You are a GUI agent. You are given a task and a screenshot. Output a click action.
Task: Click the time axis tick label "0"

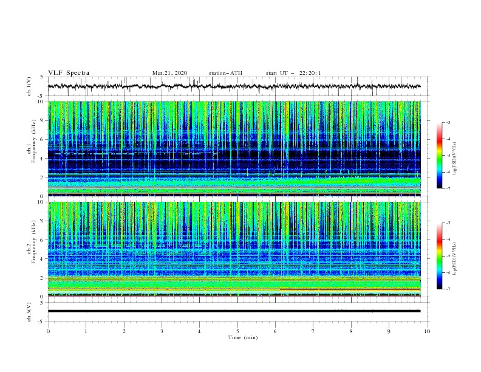pos(48,331)
